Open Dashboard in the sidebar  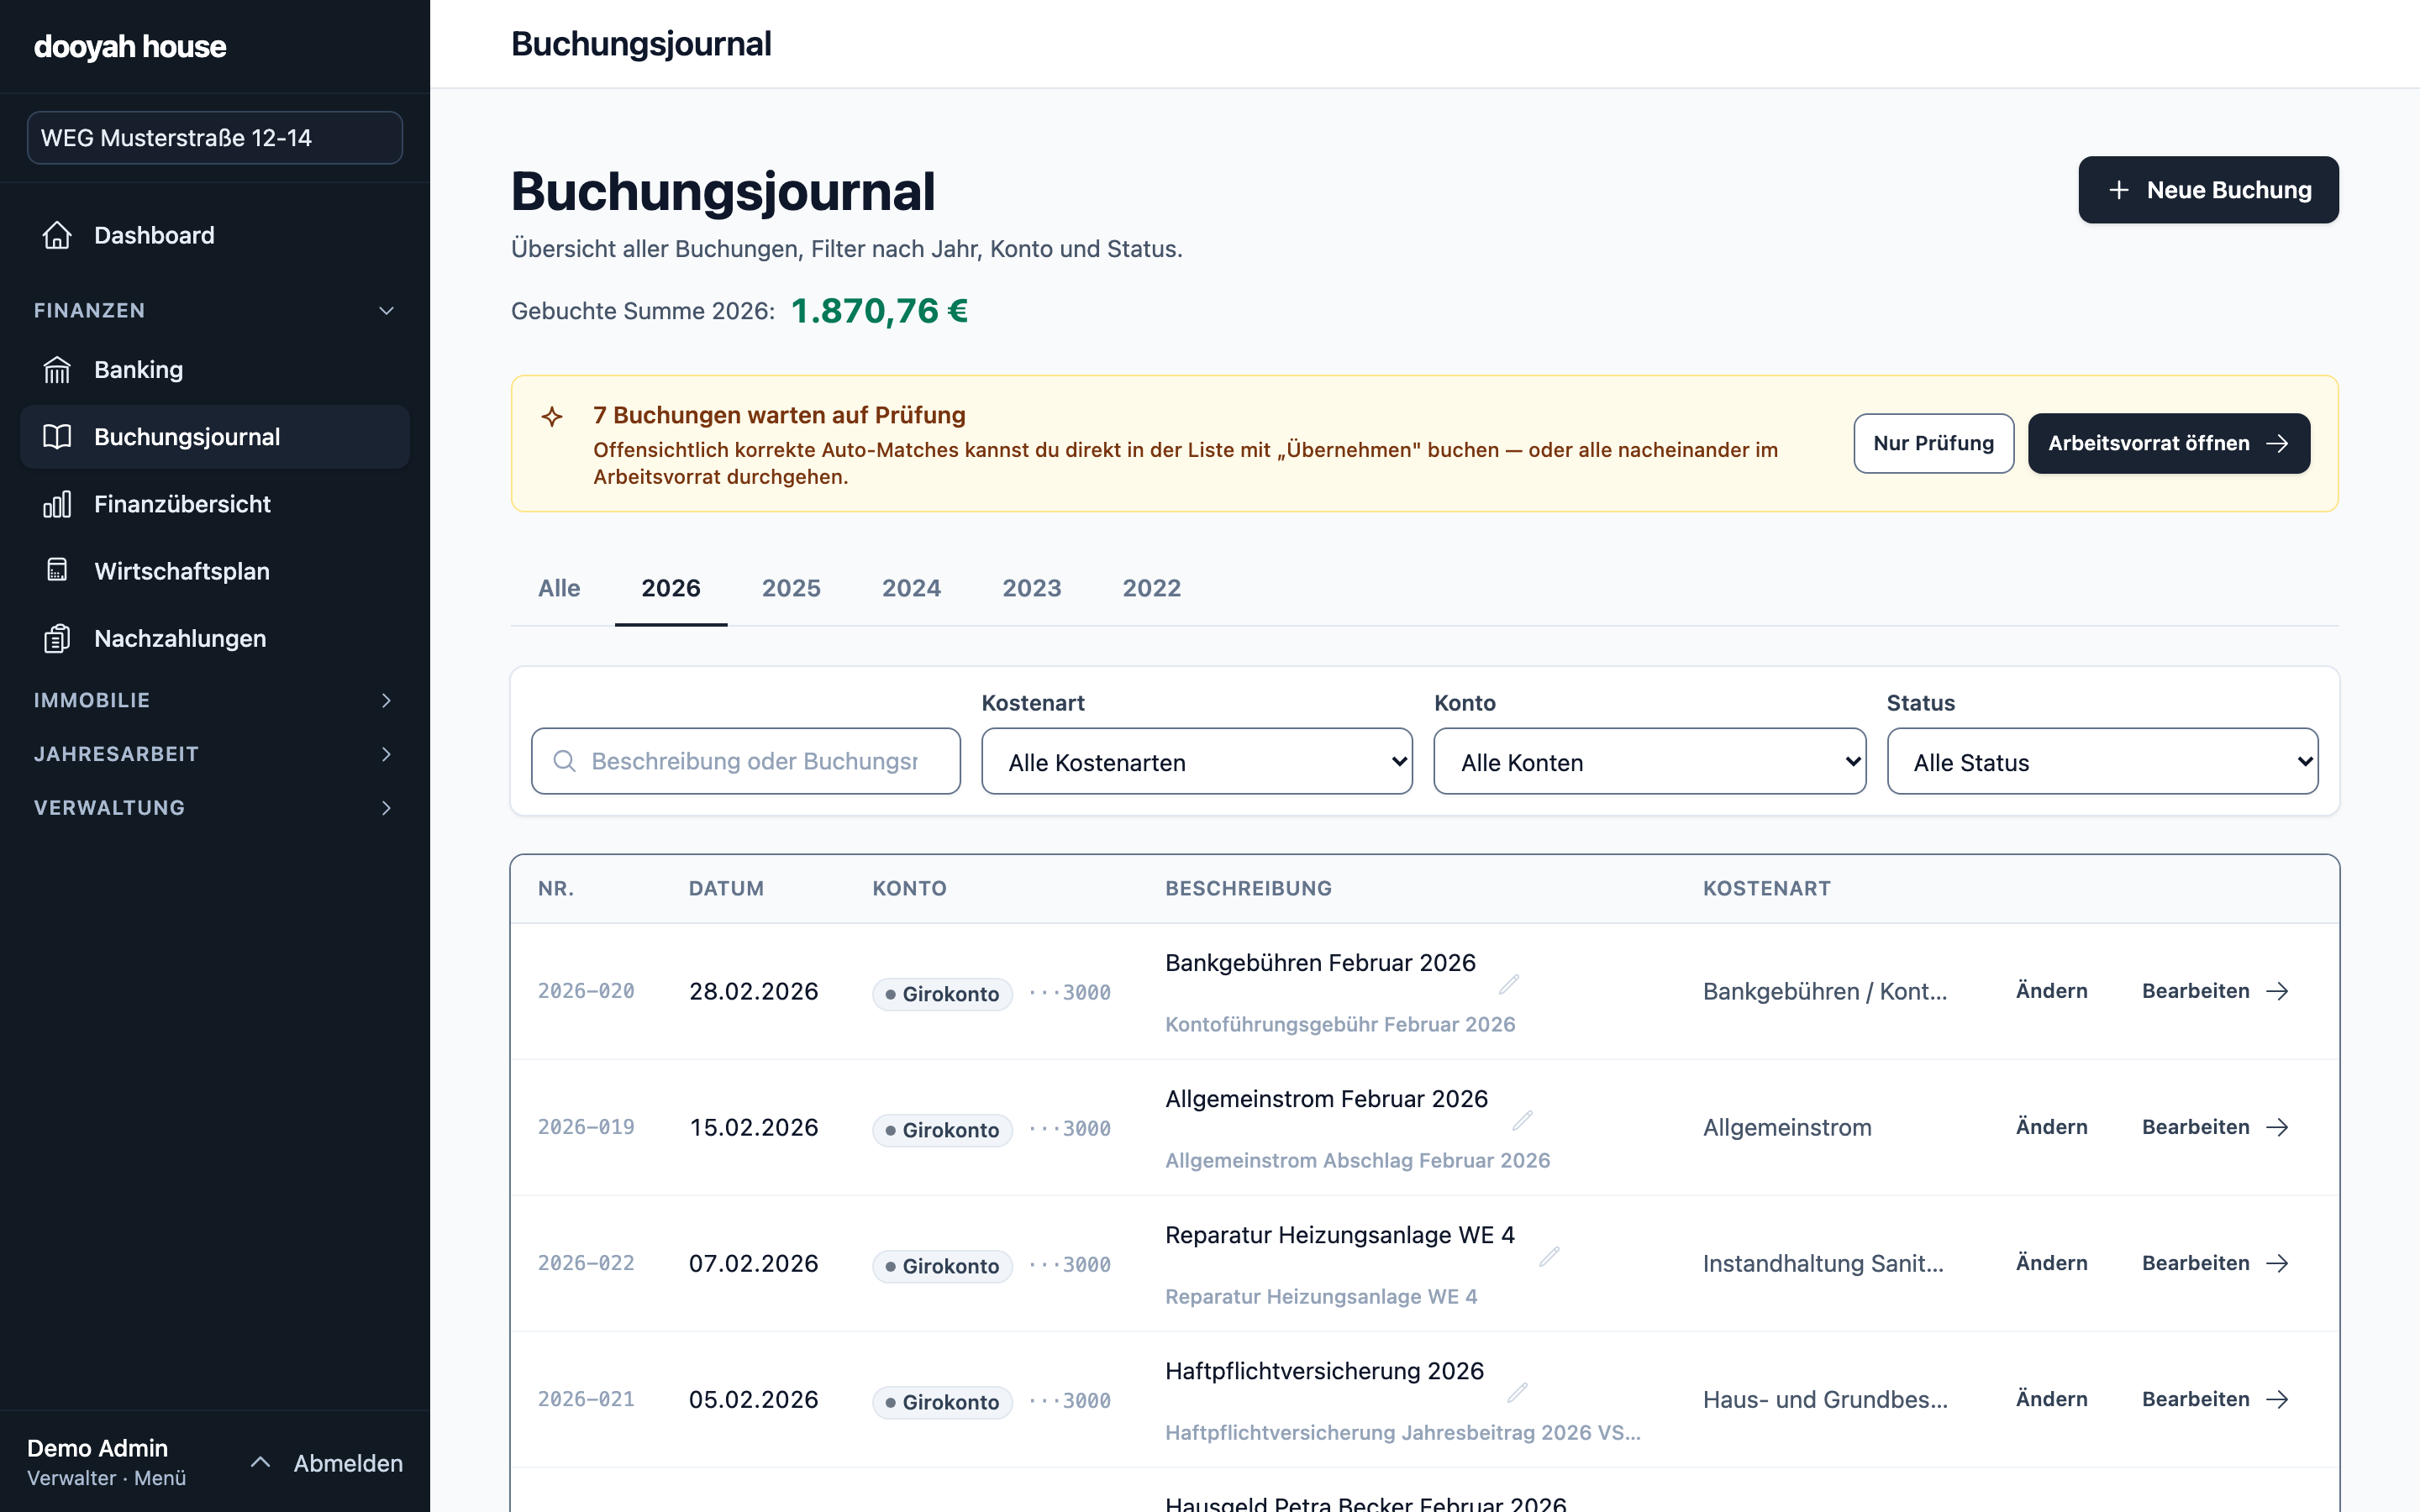[215, 235]
